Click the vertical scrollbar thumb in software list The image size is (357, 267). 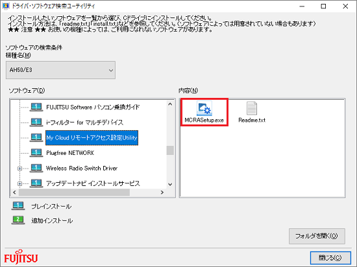[170, 150]
